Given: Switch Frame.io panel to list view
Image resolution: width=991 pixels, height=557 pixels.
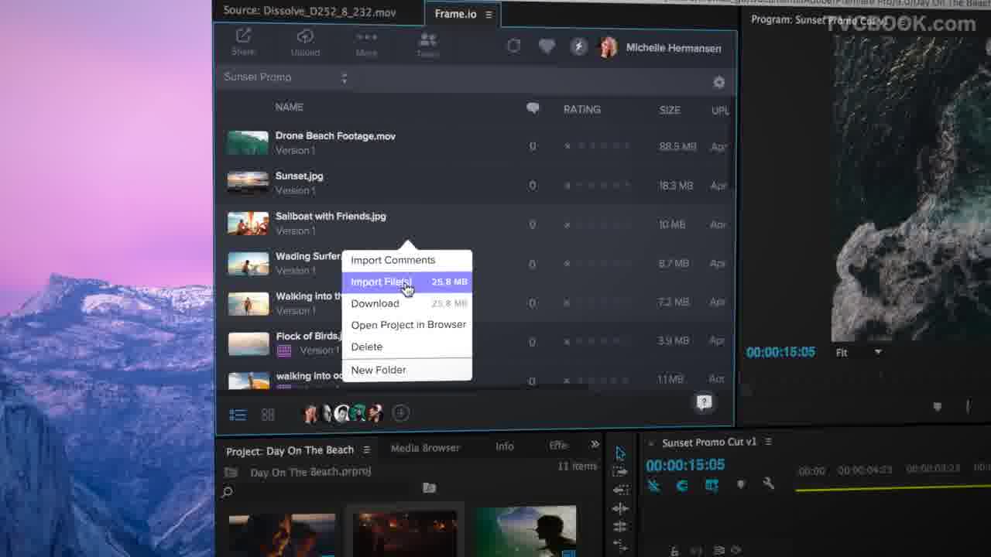Looking at the screenshot, I should [238, 415].
